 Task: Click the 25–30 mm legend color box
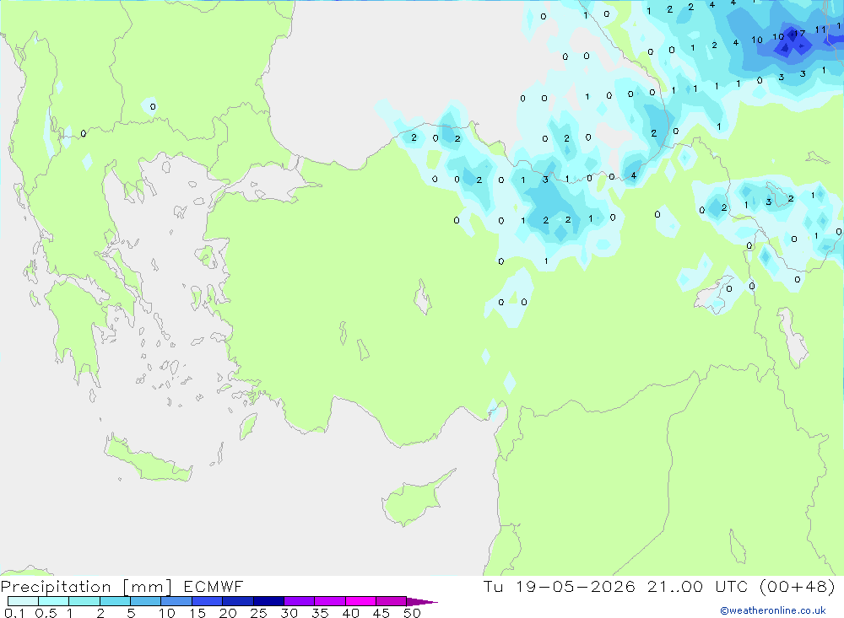268,601
